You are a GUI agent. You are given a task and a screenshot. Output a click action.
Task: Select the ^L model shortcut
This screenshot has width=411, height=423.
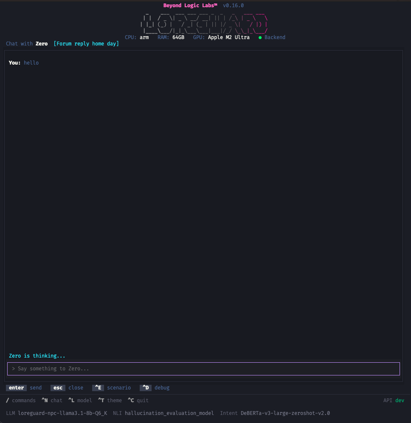80,400
